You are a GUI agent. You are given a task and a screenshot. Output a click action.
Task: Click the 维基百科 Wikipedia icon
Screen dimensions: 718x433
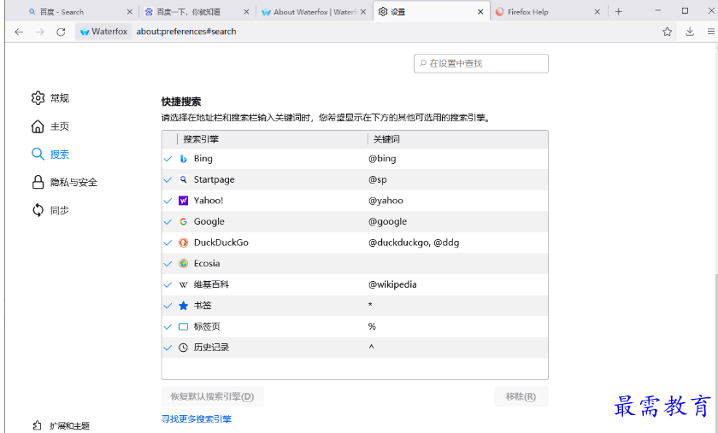(x=183, y=284)
